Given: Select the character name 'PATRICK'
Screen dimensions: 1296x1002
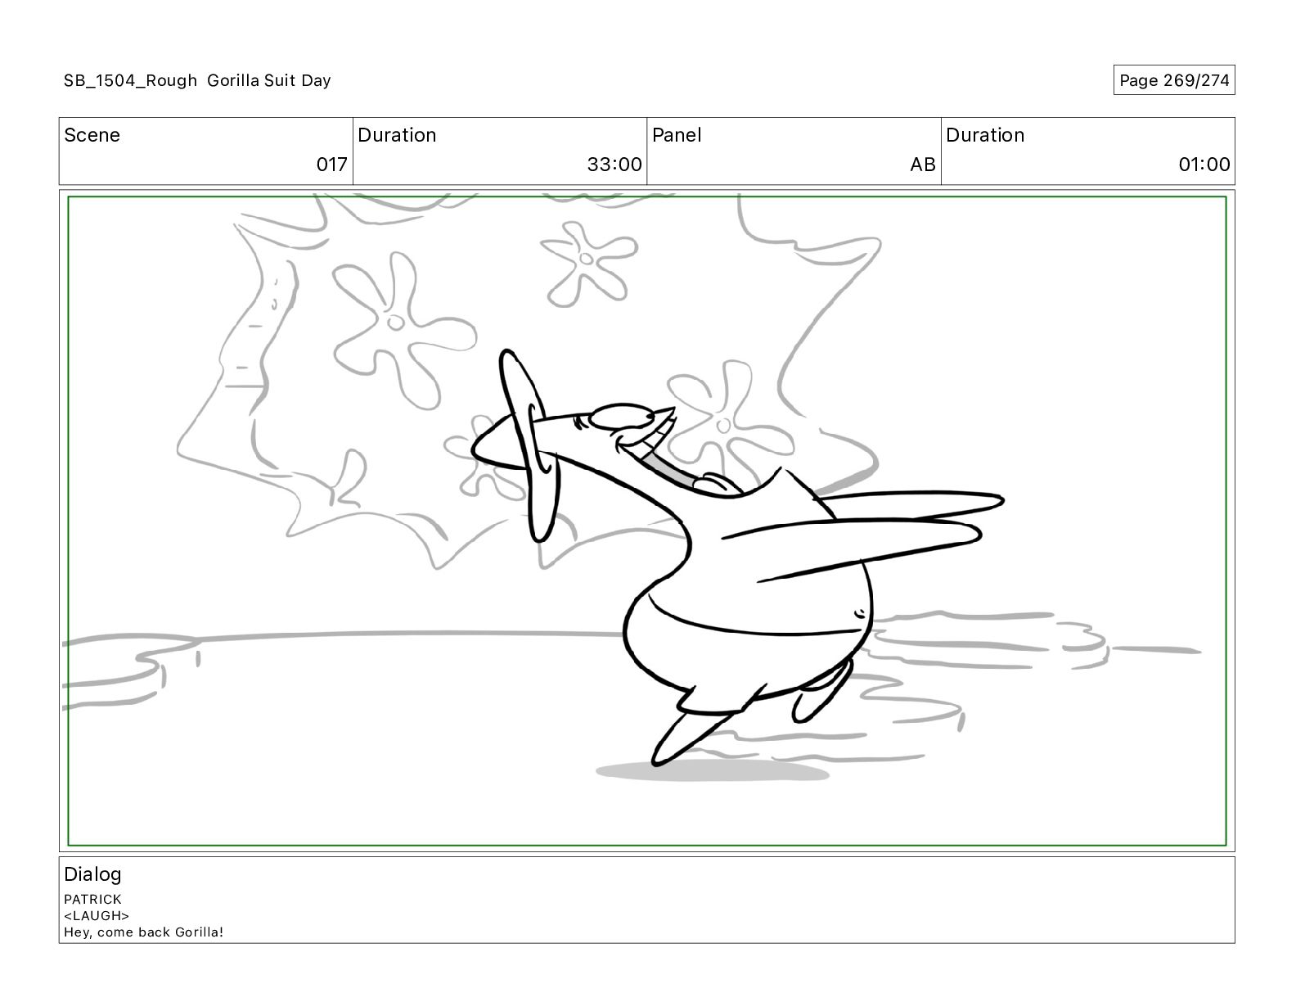Looking at the screenshot, I should coord(92,899).
